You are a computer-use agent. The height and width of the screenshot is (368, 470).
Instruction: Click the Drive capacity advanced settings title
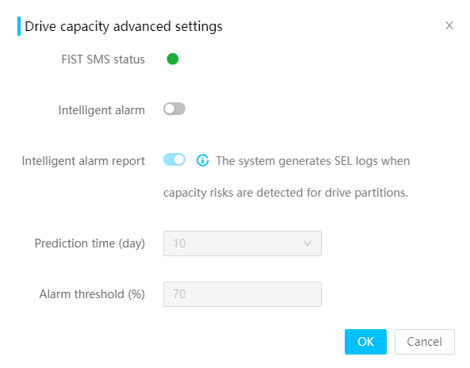click(124, 26)
